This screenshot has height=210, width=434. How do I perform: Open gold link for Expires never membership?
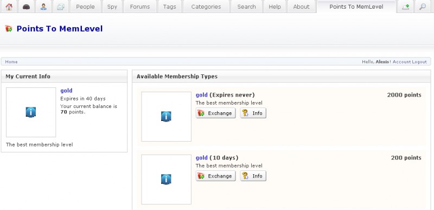point(201,95)
